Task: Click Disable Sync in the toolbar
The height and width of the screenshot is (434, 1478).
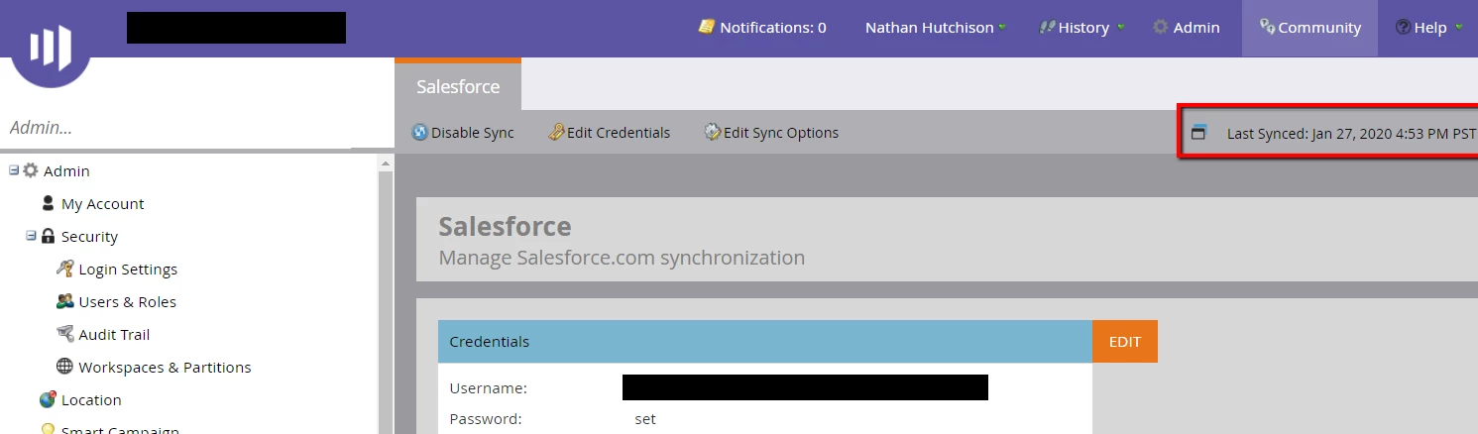Action: tap(463, 133)
